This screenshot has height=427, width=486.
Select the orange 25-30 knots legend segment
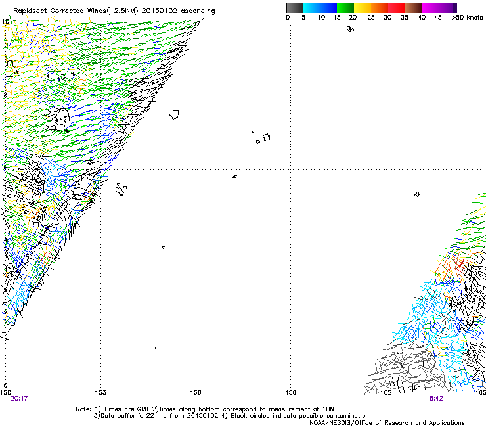coord(380,8)
